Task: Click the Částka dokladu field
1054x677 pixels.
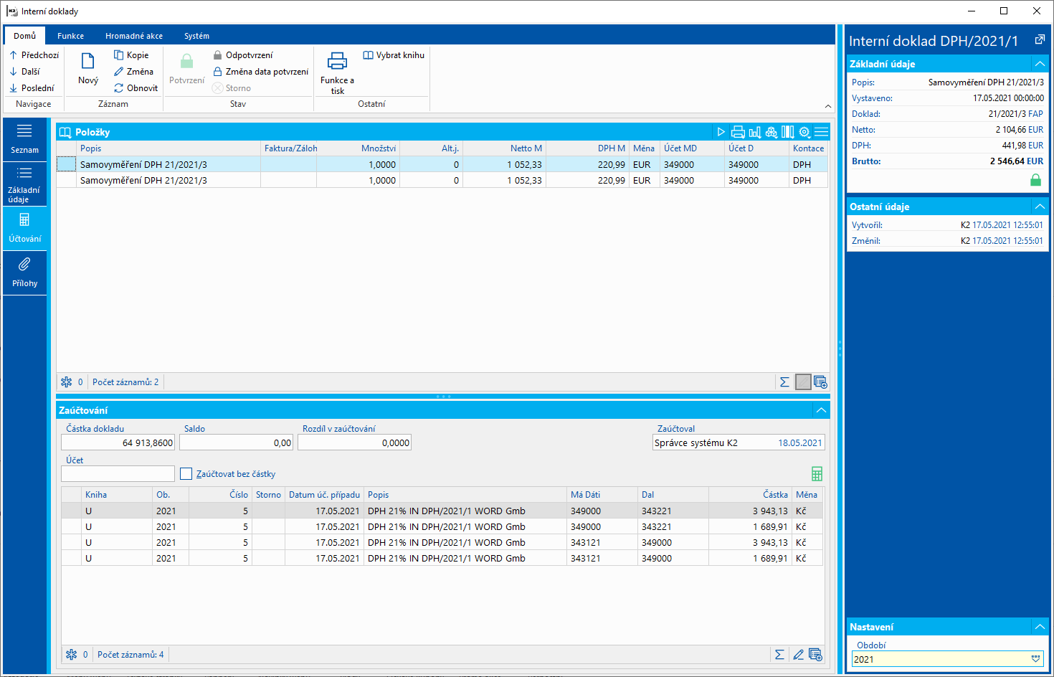Action: coord(118,442)
